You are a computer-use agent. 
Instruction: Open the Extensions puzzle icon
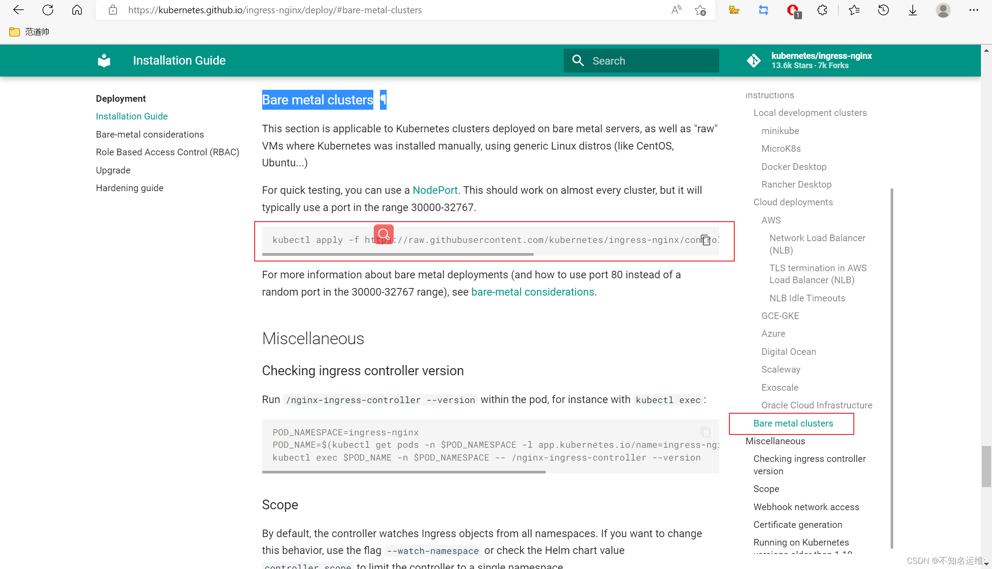(822, 10)
